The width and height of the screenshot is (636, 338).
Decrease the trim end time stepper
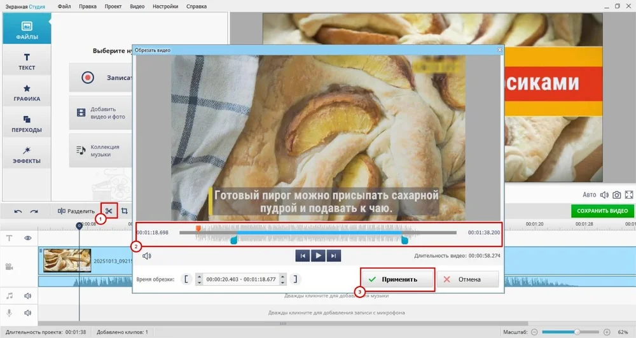283,282
